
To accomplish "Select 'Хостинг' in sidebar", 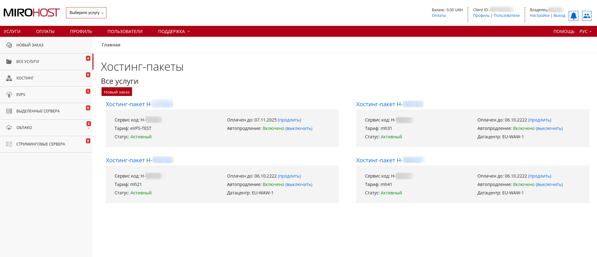I will click(x=46, y=78).
